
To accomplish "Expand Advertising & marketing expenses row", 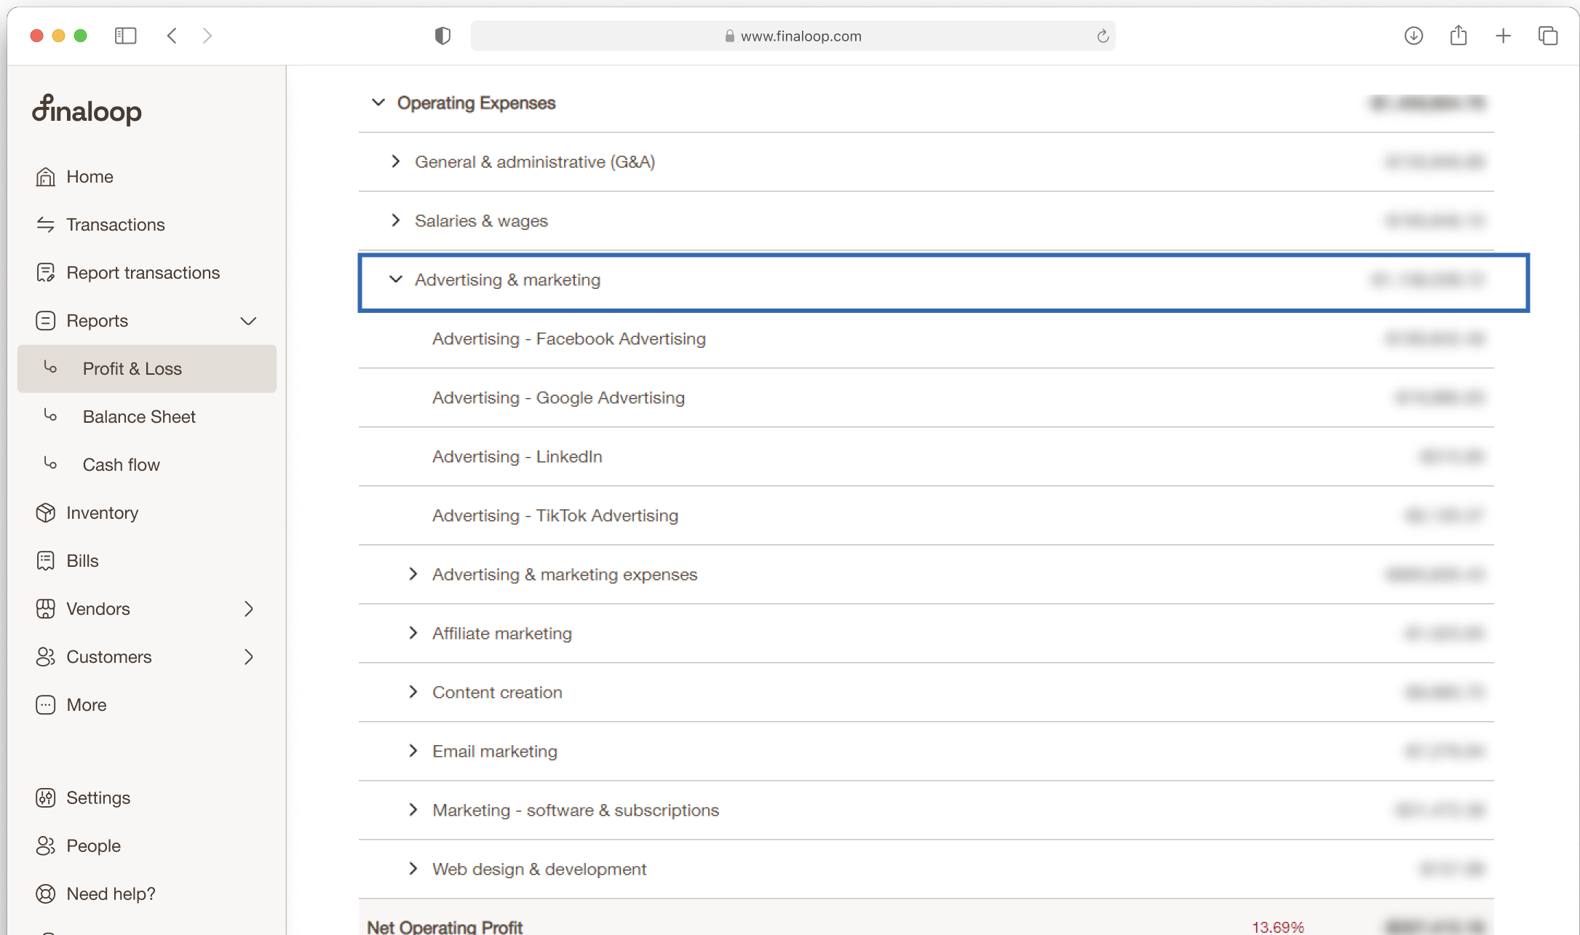I will click(x=413, y=574).
